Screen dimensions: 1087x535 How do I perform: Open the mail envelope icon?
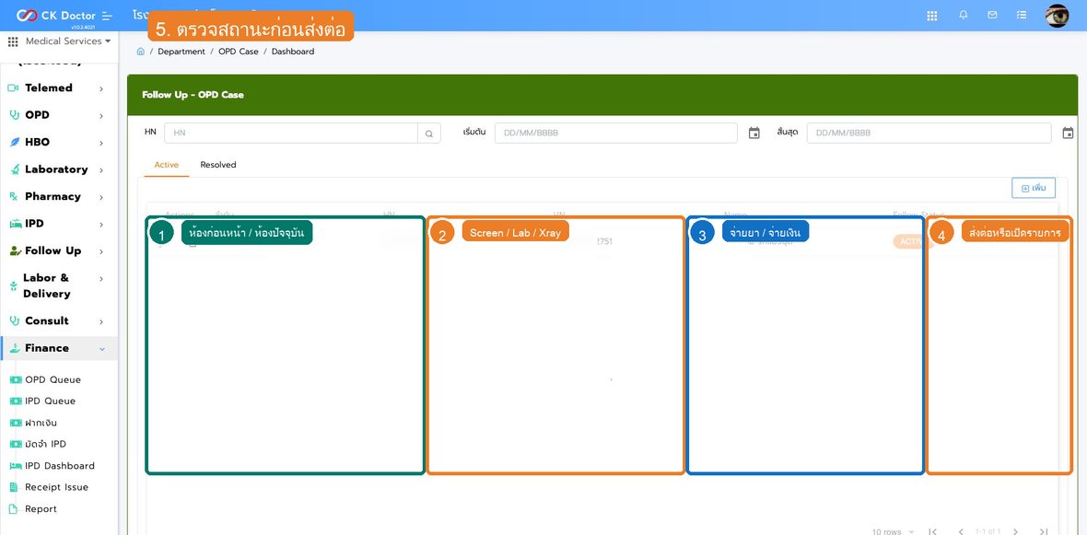click(992, 15)
